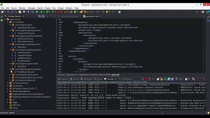Open the Problems view tab

[63, 79]
